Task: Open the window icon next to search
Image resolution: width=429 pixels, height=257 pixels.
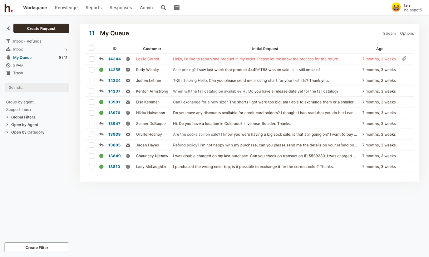Action: click(177, 8)
